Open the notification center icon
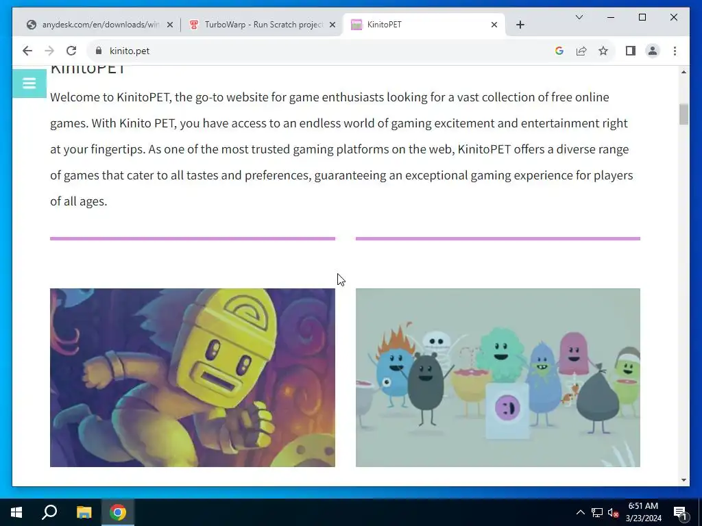The image size is (702, 526). coord(680,512)
